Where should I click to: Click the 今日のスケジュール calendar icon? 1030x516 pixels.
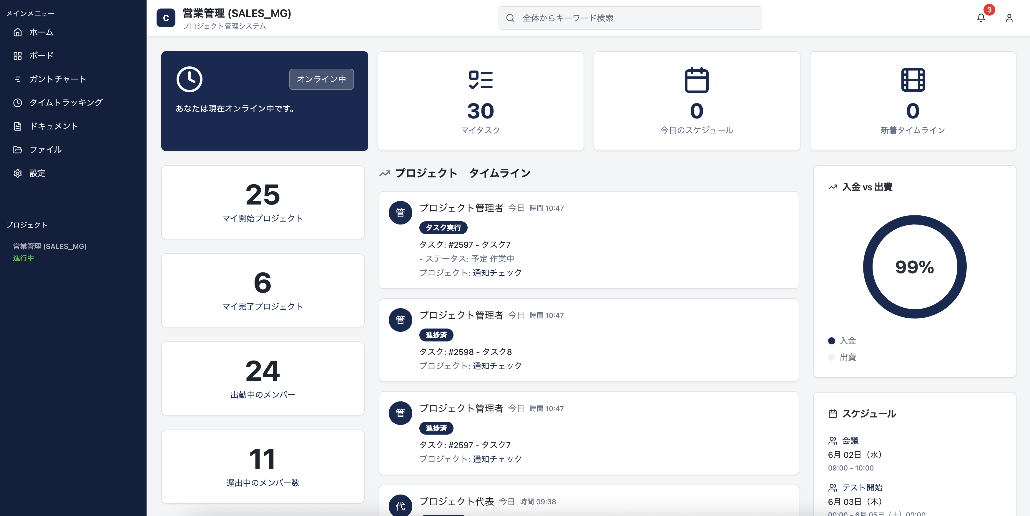click(697, 80)
